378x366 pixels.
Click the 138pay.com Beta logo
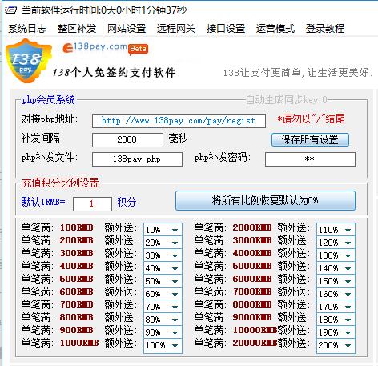(x=106, y=49)
